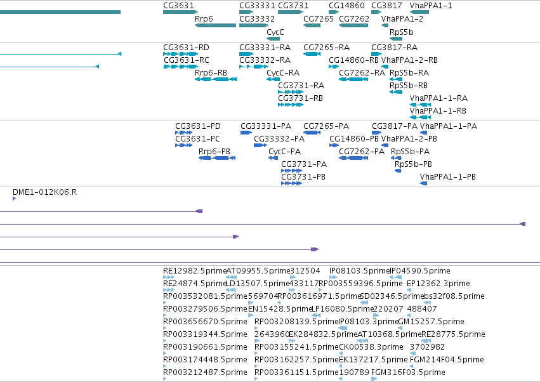
Task: Click the RpS5b-PA protein label
Action: pos(410,152)
